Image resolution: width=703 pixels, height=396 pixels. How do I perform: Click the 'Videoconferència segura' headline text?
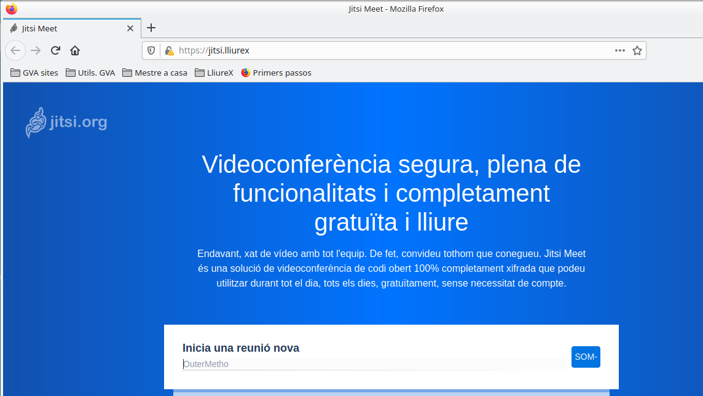point(391,193)
